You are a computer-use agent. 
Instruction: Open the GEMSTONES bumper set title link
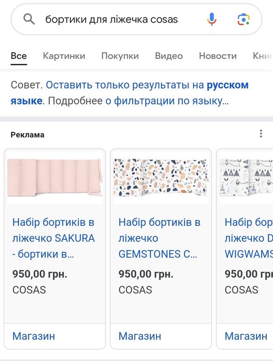159,238
